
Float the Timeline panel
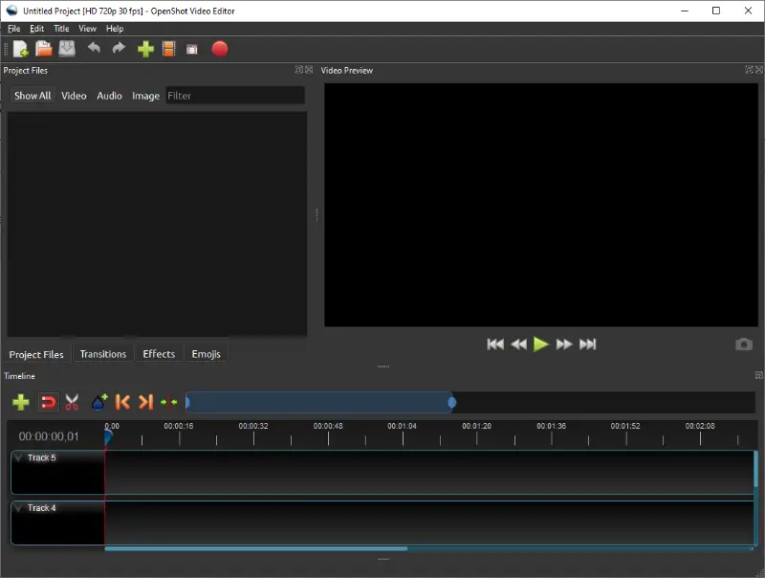click(758, 375)
